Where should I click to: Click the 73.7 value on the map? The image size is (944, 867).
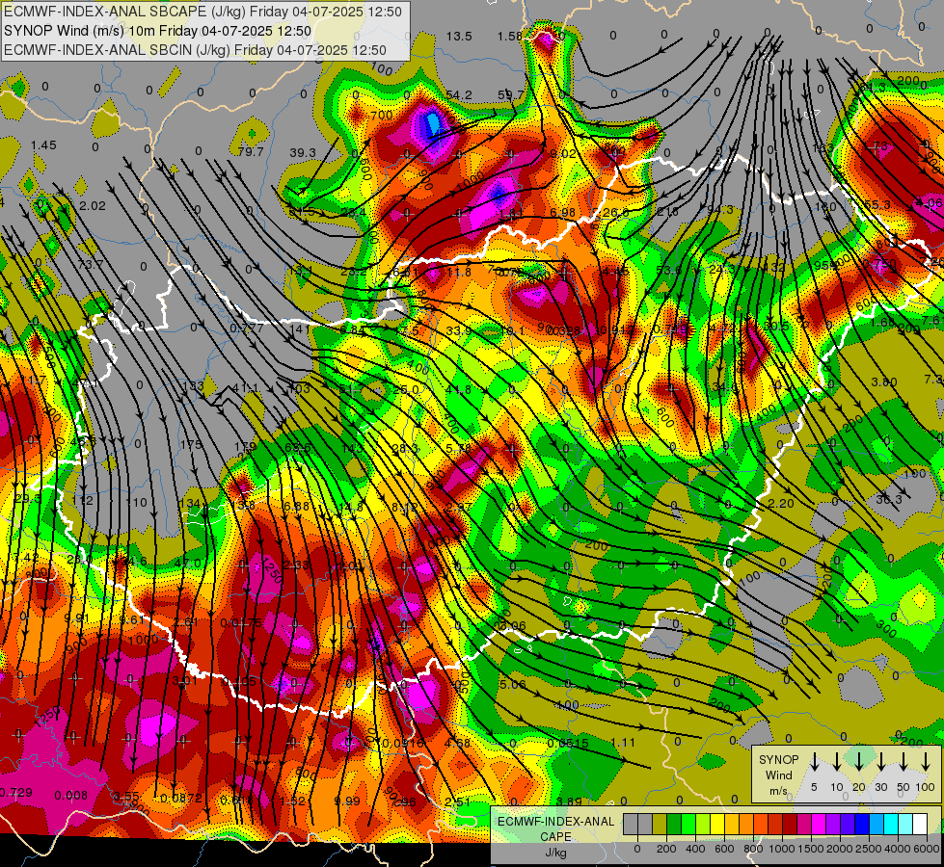(x=91, y=264)
